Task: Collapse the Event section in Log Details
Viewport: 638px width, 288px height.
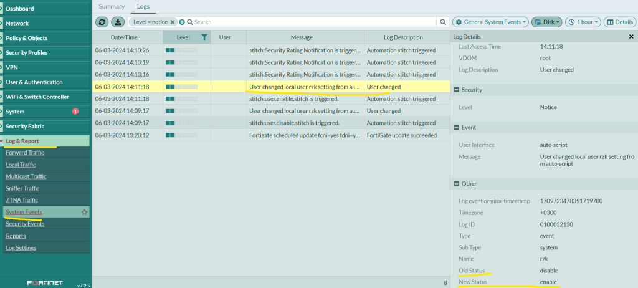Action: pos(457,127)
